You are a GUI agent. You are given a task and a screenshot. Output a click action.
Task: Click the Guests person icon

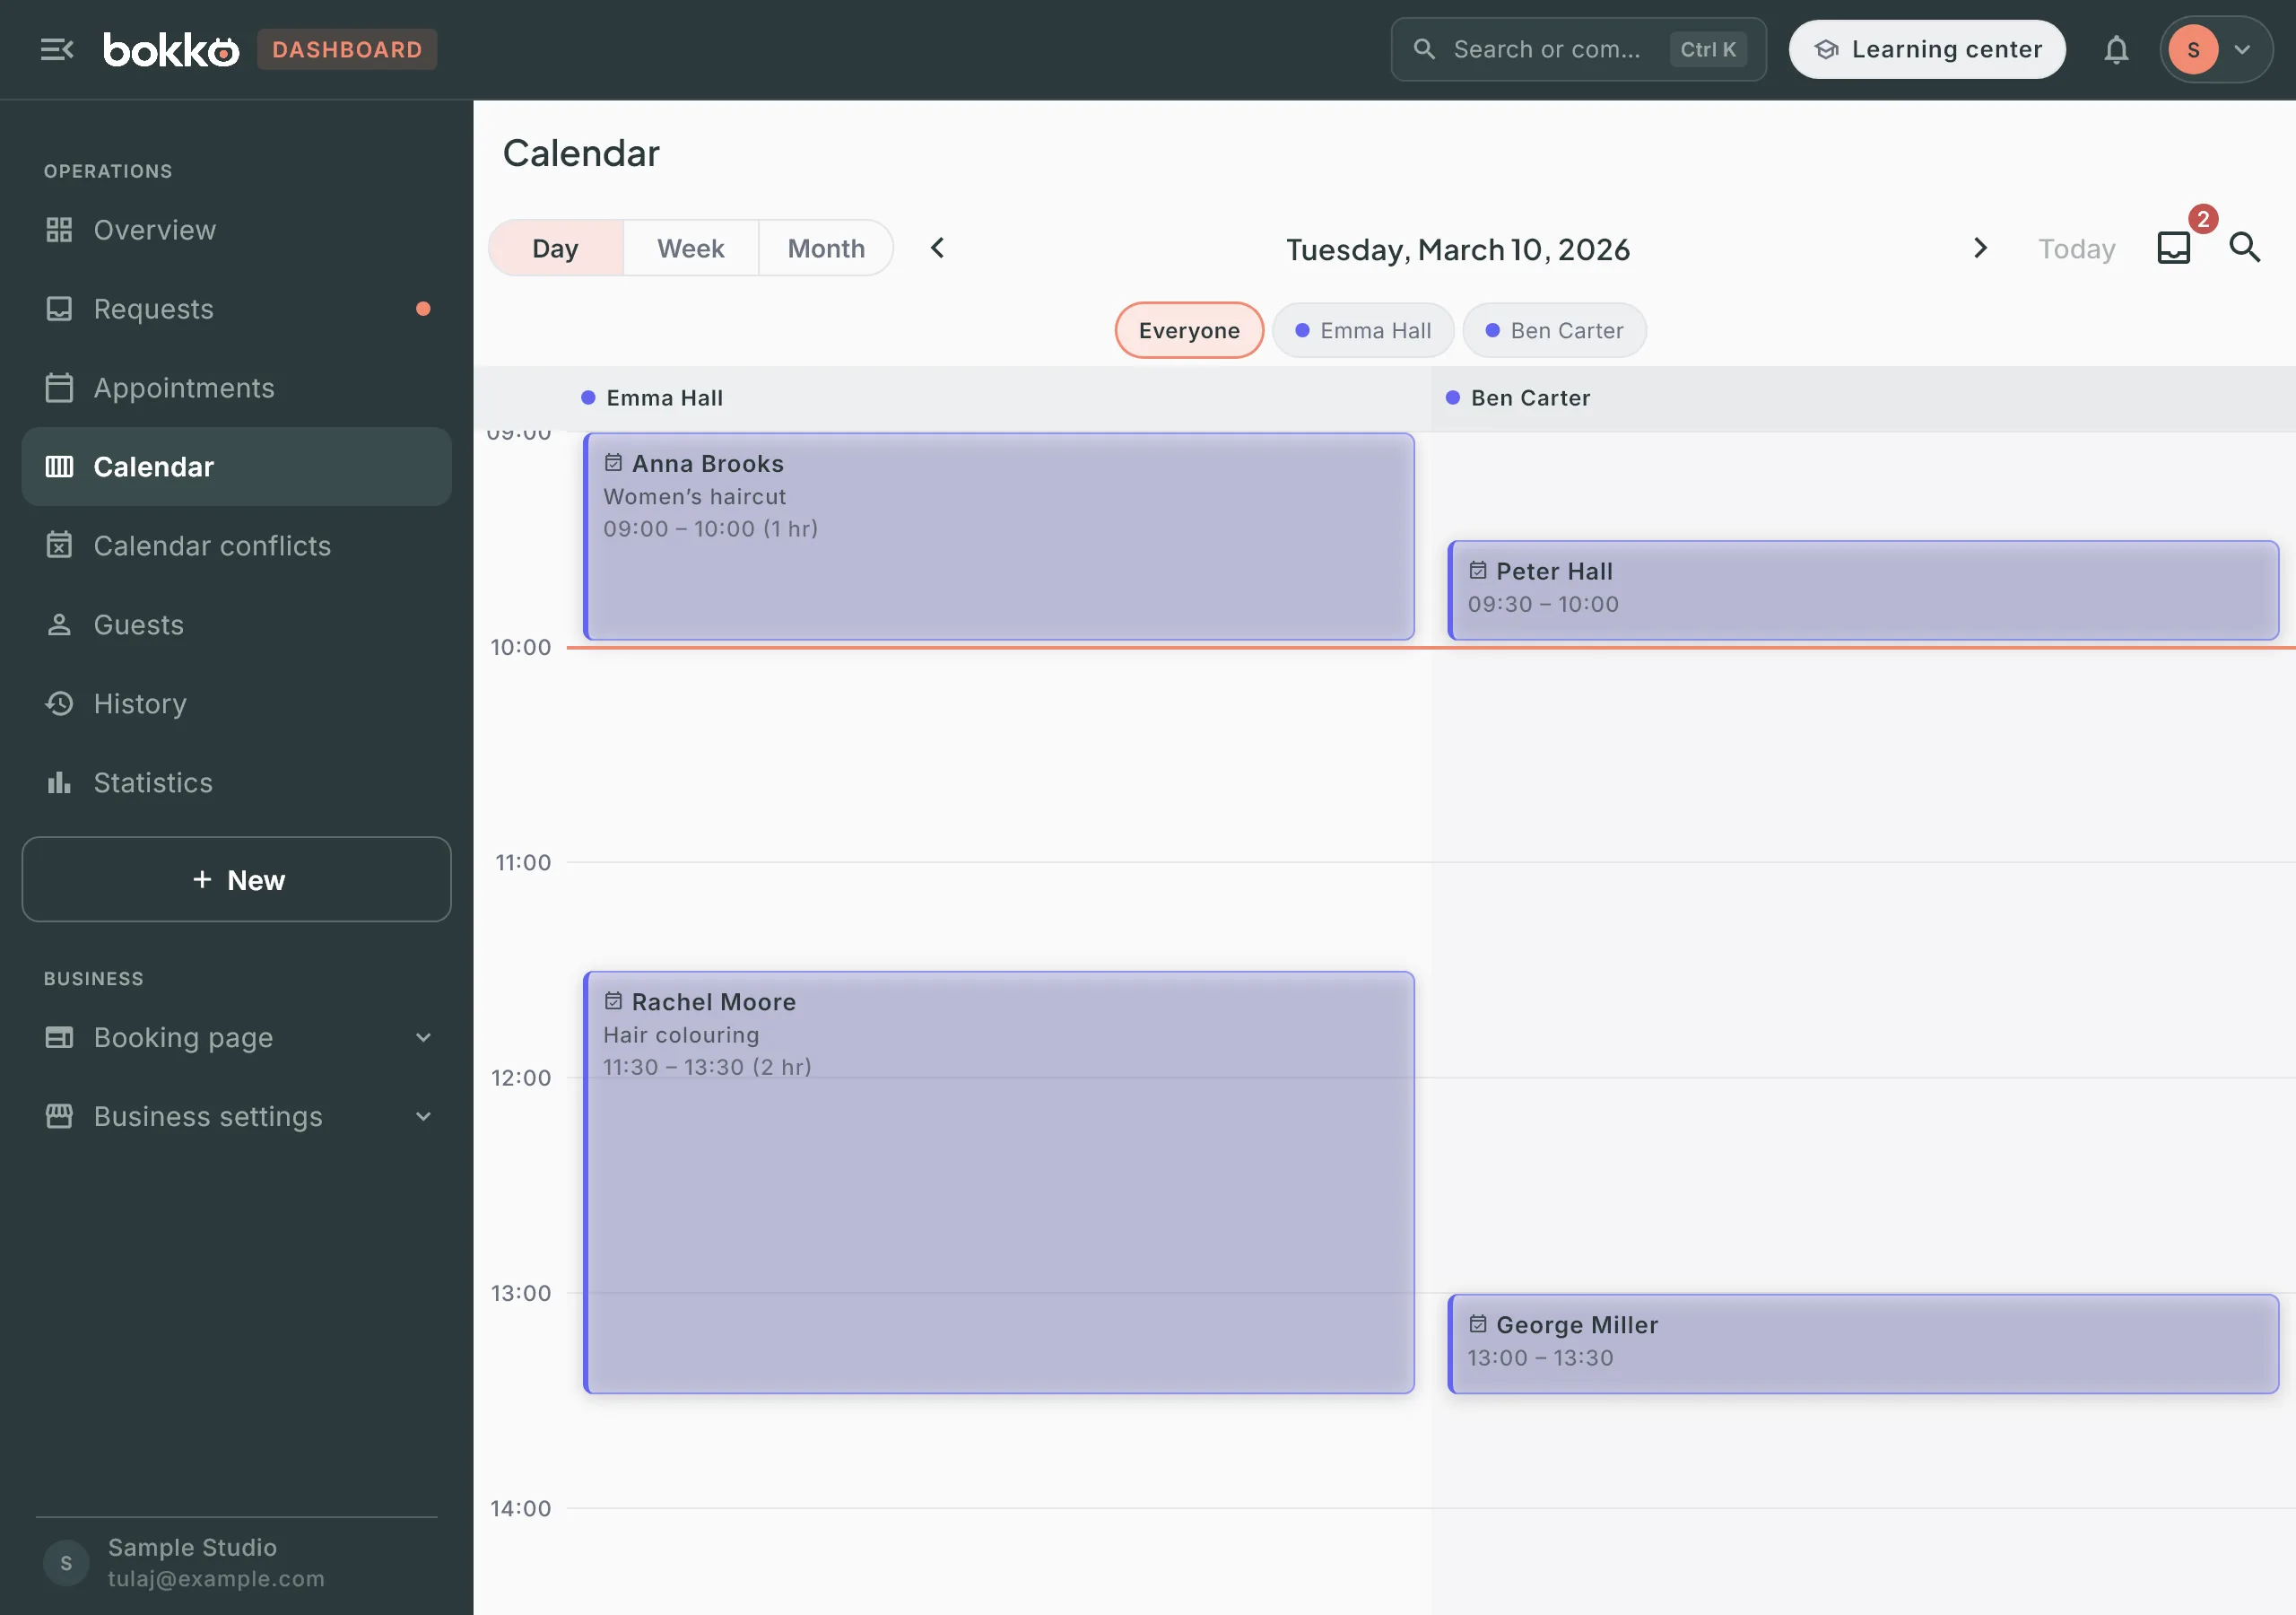(x=59, y=624)
